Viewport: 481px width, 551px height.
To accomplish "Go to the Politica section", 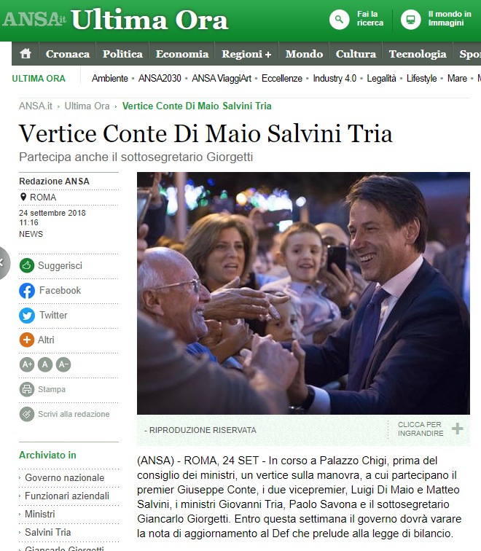I will [122, 54].
